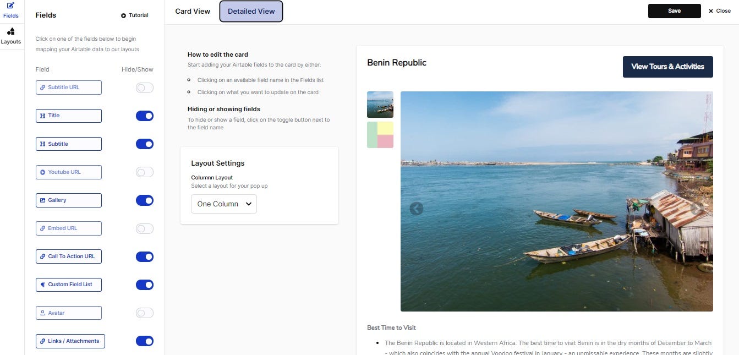The height and width of the screenshot is (355, 739).
Task: Click the link icon in Embed URL field
Action: coord(43,228)
